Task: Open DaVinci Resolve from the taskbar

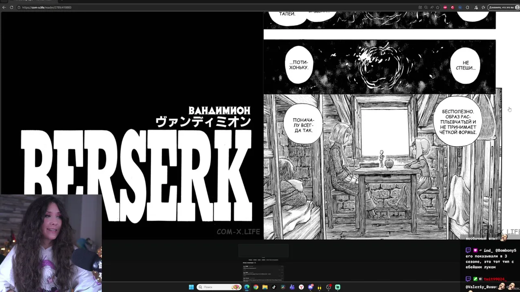Action: pyautogui.click(x=283, y=287)
